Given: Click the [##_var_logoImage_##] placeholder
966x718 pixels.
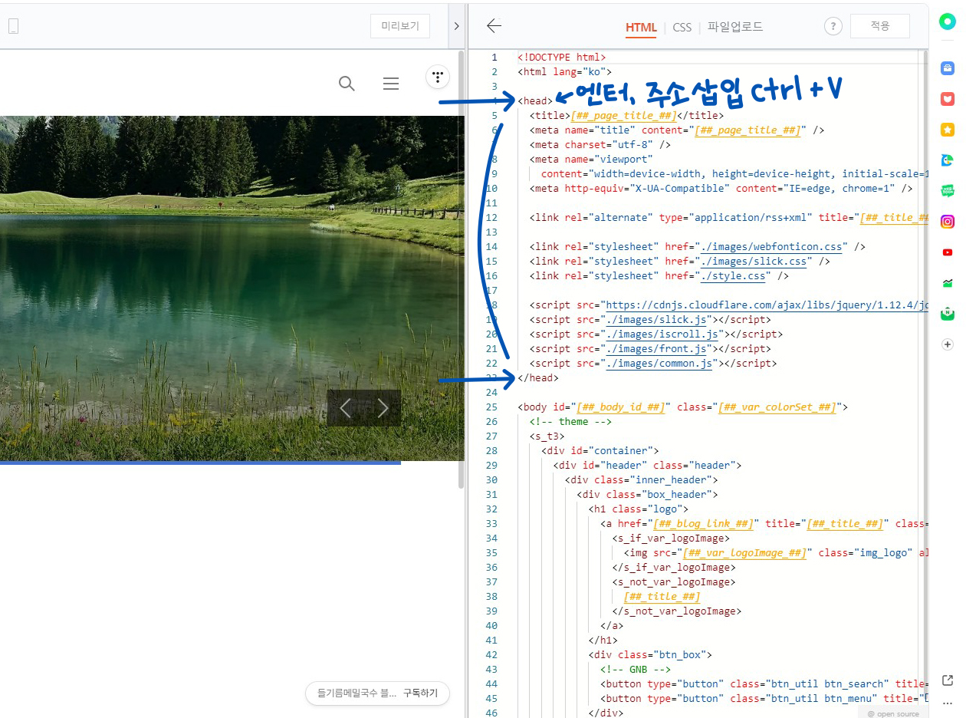Looking at the screenshot, I should (745, 553).
